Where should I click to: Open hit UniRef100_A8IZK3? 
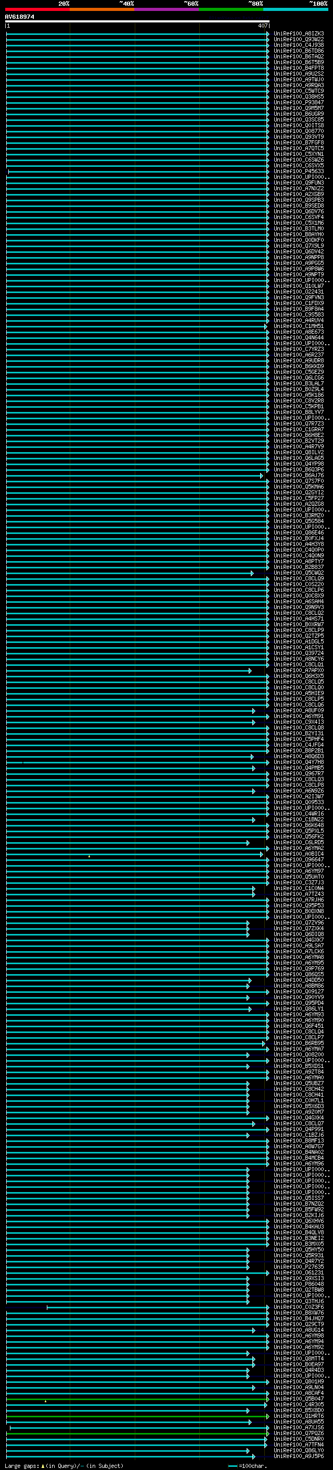pos(299,34)
